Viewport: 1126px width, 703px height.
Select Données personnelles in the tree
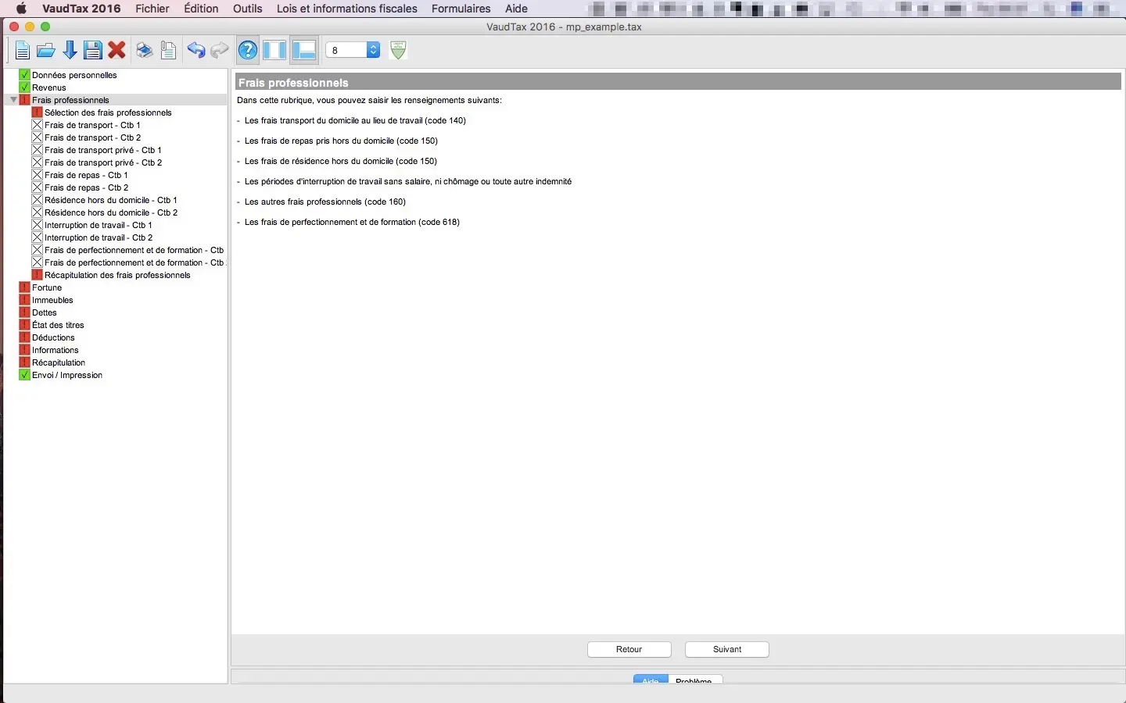[74, 75]
